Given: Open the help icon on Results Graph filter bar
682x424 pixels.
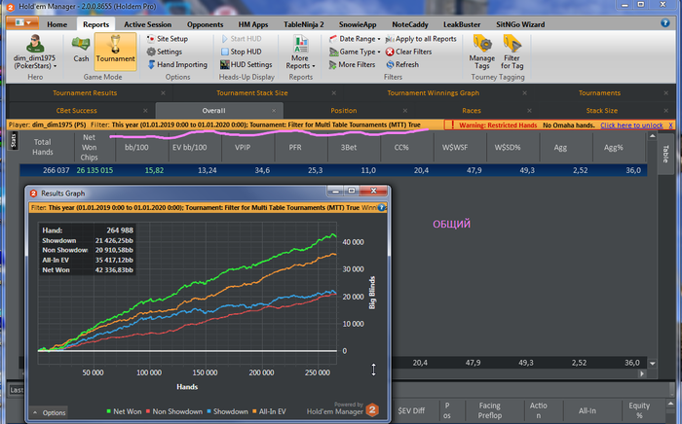Looking at the screenshot, I should click(382, 207).
